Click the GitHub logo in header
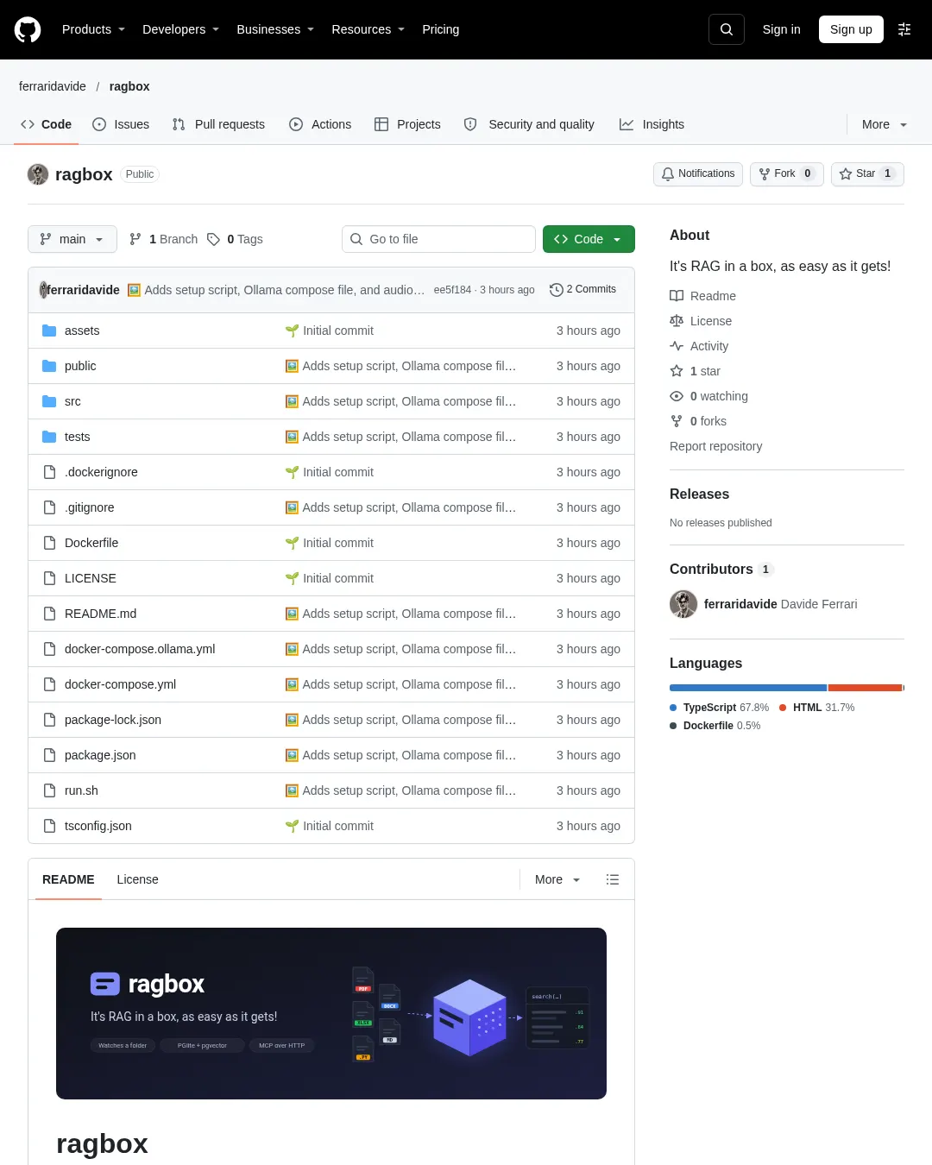Viewport: 932px width, 1165px height. pyautogui.click(x=28, y=29)
